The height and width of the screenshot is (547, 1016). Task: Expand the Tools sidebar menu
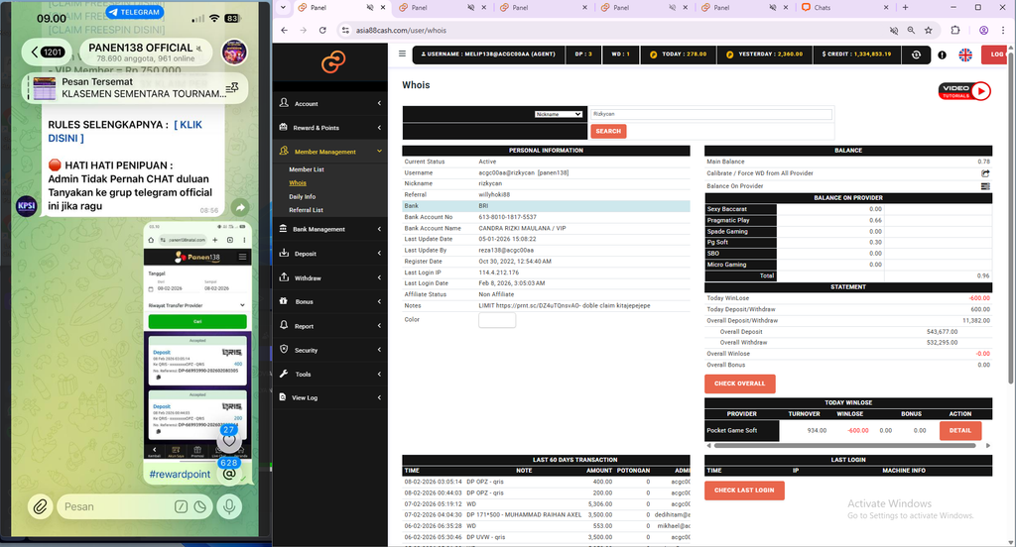(329, 375)
